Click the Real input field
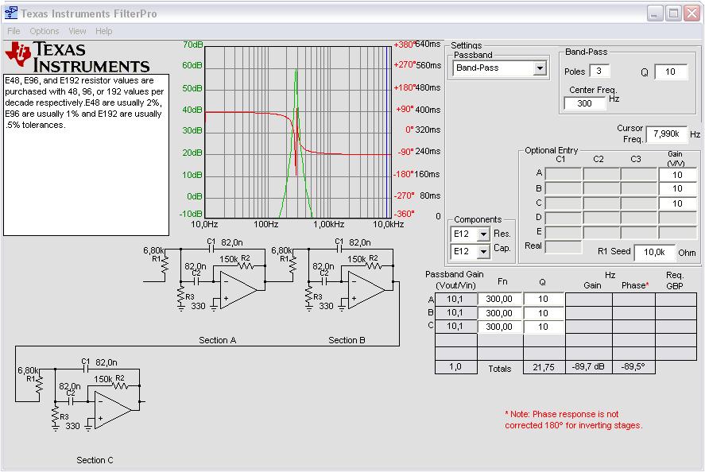The height and width of the screenshot is (472, 705). (564, 247)
